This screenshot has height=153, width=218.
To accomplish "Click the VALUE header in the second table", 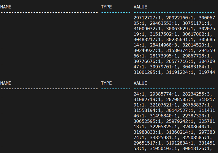I will tap(140, 83).
